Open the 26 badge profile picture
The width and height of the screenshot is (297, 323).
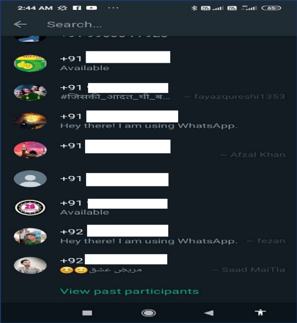pos(30,207)
